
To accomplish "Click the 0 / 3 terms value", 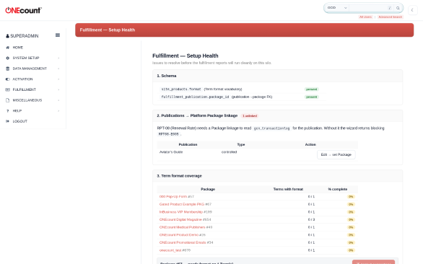I will 311,219.
